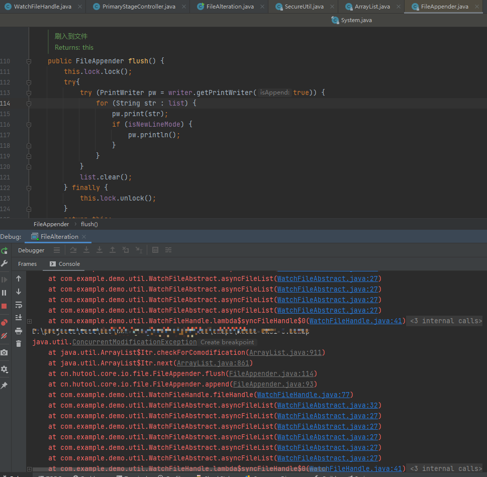Click the console down arrow for the next stack trace
Viewport: 487px width, 477px height.
click(x=19, y=292)
